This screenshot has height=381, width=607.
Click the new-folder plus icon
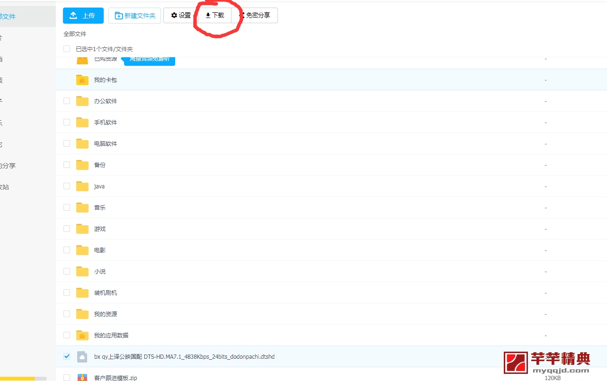tap(118, 16)
